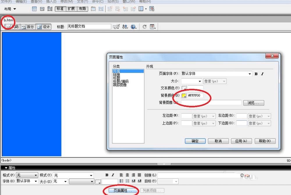291x195 pixels.
Task: Open the 文件(F) menu
Action: [x=6, y=1]
